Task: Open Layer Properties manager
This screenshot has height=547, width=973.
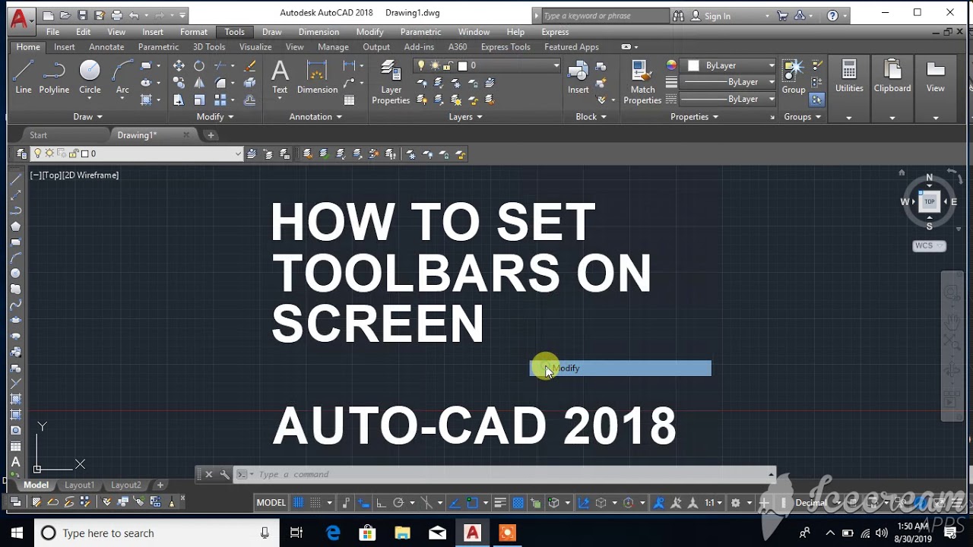Action: point(391,82)
